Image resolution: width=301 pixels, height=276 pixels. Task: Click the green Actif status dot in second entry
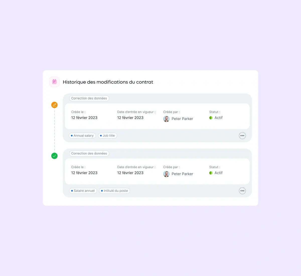pyautogui.click(x=211, y=173)
